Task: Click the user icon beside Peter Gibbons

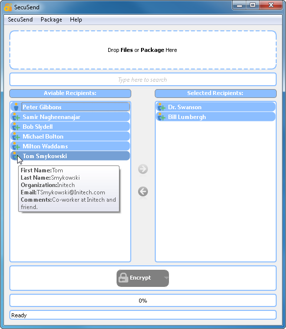Action: 16,107
